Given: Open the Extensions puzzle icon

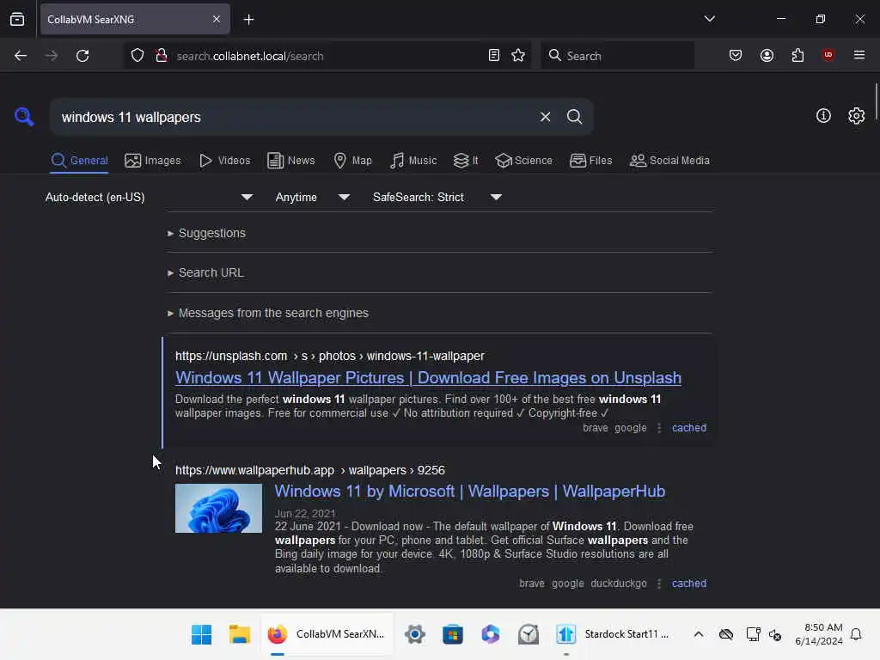Looking at the screenshot, I should tap(797, 56).
